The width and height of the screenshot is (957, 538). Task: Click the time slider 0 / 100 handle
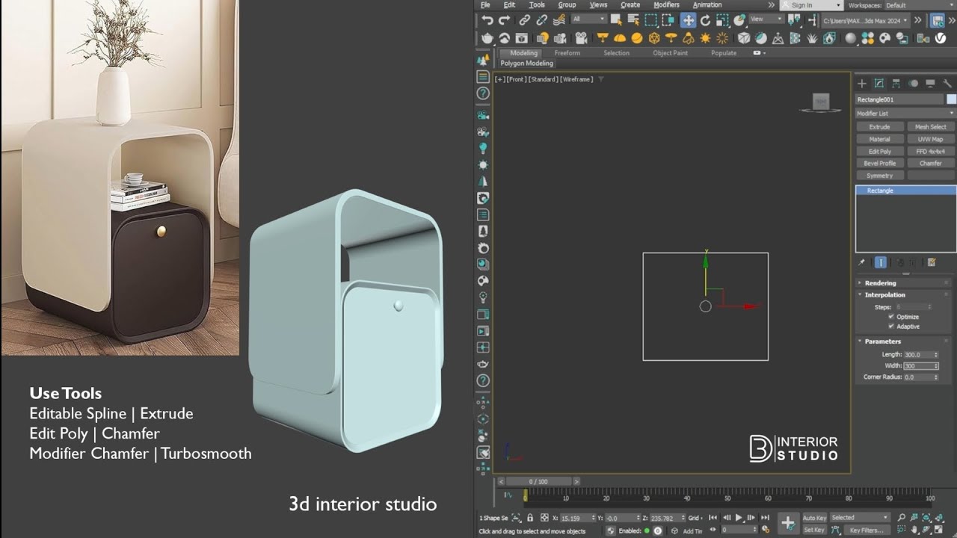click(538, 482)
